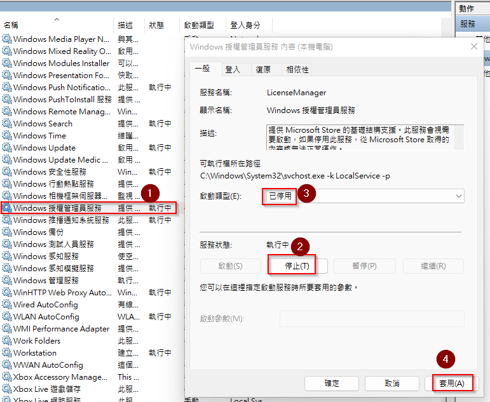Click gear icon beside WMI Performance Adapter
Viewport: 490px width, 402px height.
tap(6, 328)
